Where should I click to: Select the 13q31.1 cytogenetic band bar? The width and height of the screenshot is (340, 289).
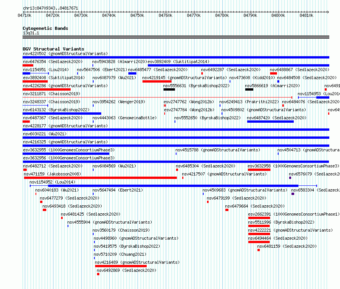[176, 37]
